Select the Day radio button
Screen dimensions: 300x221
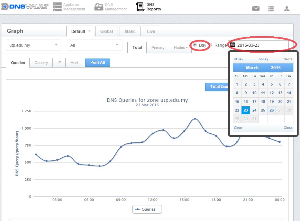click(195, 45)
